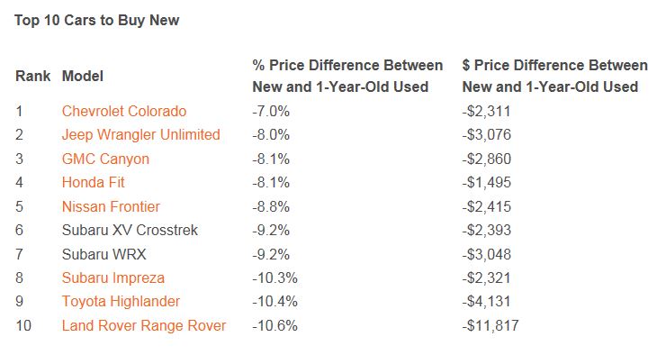666x364 pixels.
Task: Click the Top 10 Cars to Buy New title
Action: click(x=96, y=20)
